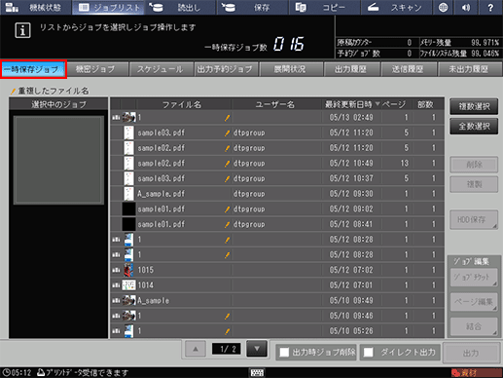Open the 出力履歴 tab

click(351, 69)
